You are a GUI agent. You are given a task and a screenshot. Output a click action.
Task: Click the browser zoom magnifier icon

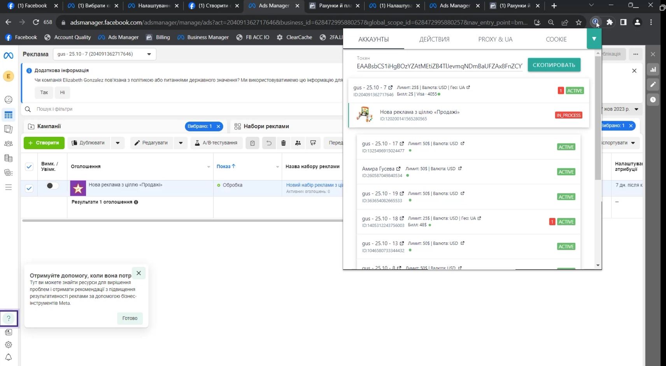[551, 22]
